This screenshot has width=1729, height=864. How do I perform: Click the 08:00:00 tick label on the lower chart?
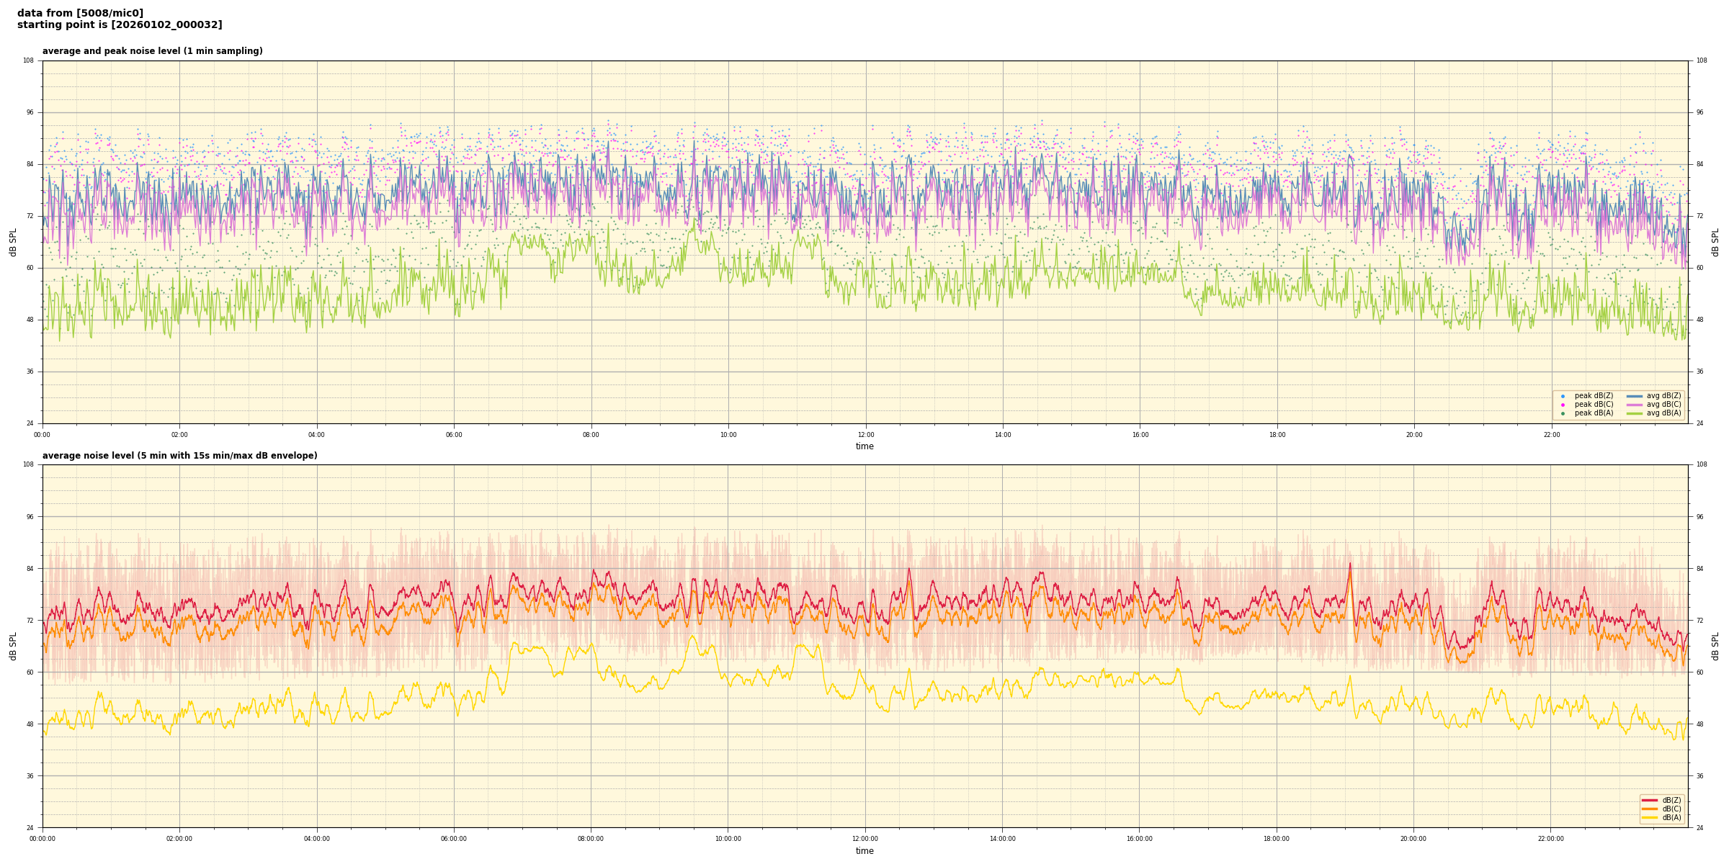tap(591, 839)
